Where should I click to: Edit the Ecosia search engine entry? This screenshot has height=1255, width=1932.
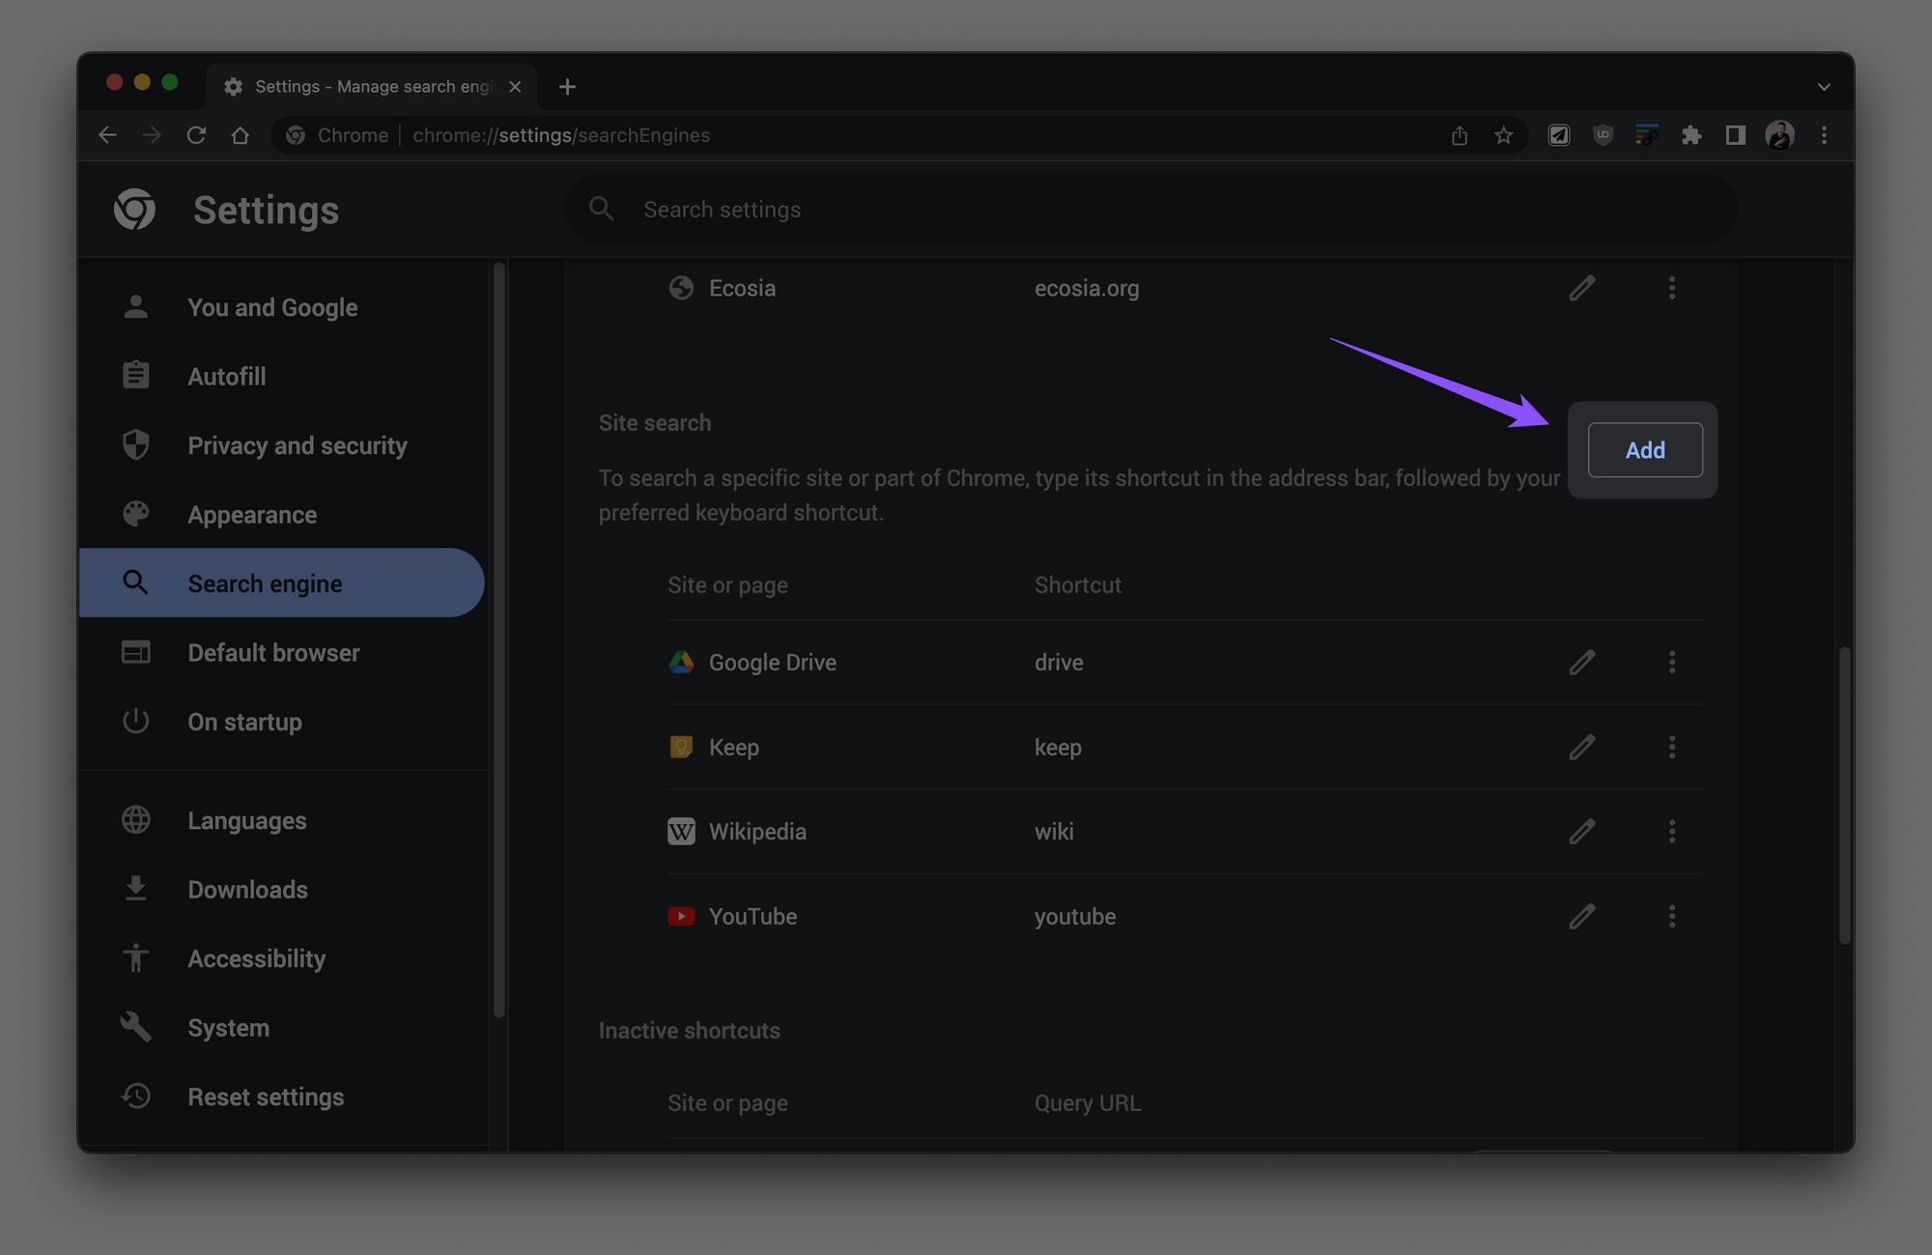1581,288
